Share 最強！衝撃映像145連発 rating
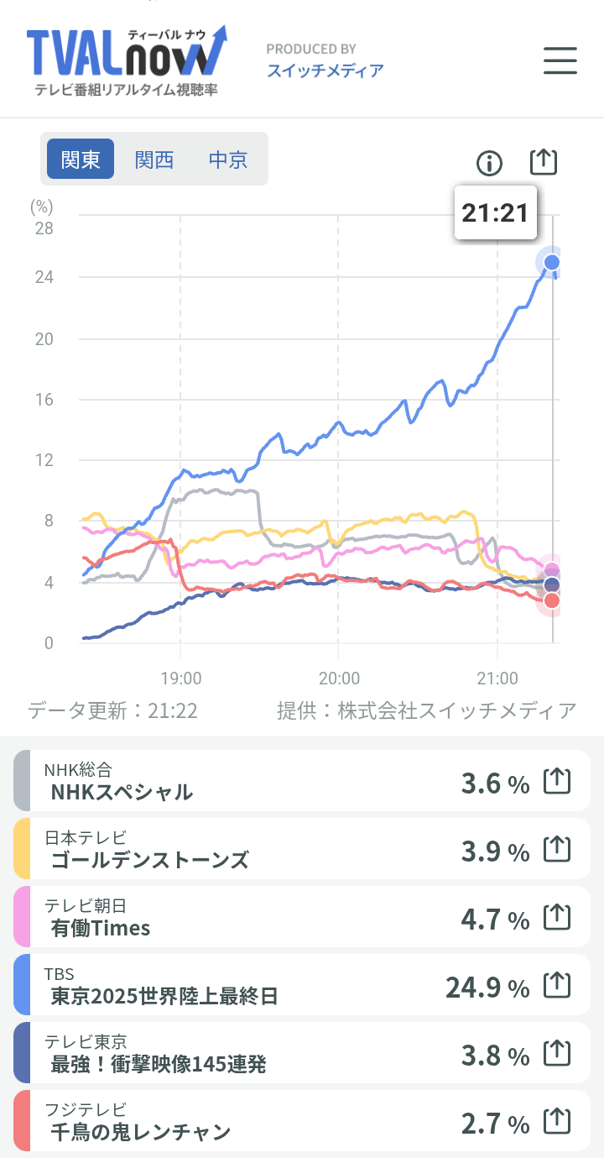The height and width of the screenshot is (1158, 604). (x=557, y=1054)
